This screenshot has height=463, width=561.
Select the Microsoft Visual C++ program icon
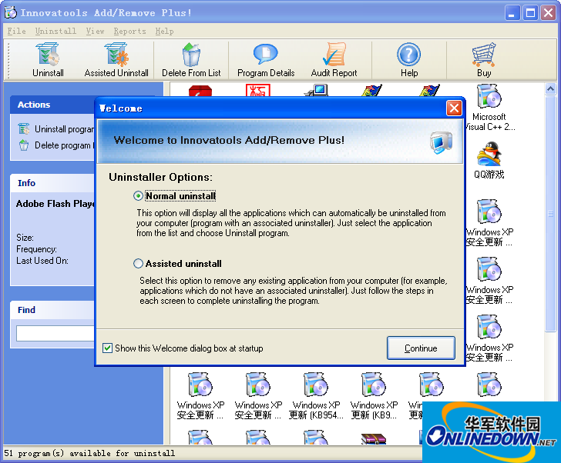coord(489,96)
